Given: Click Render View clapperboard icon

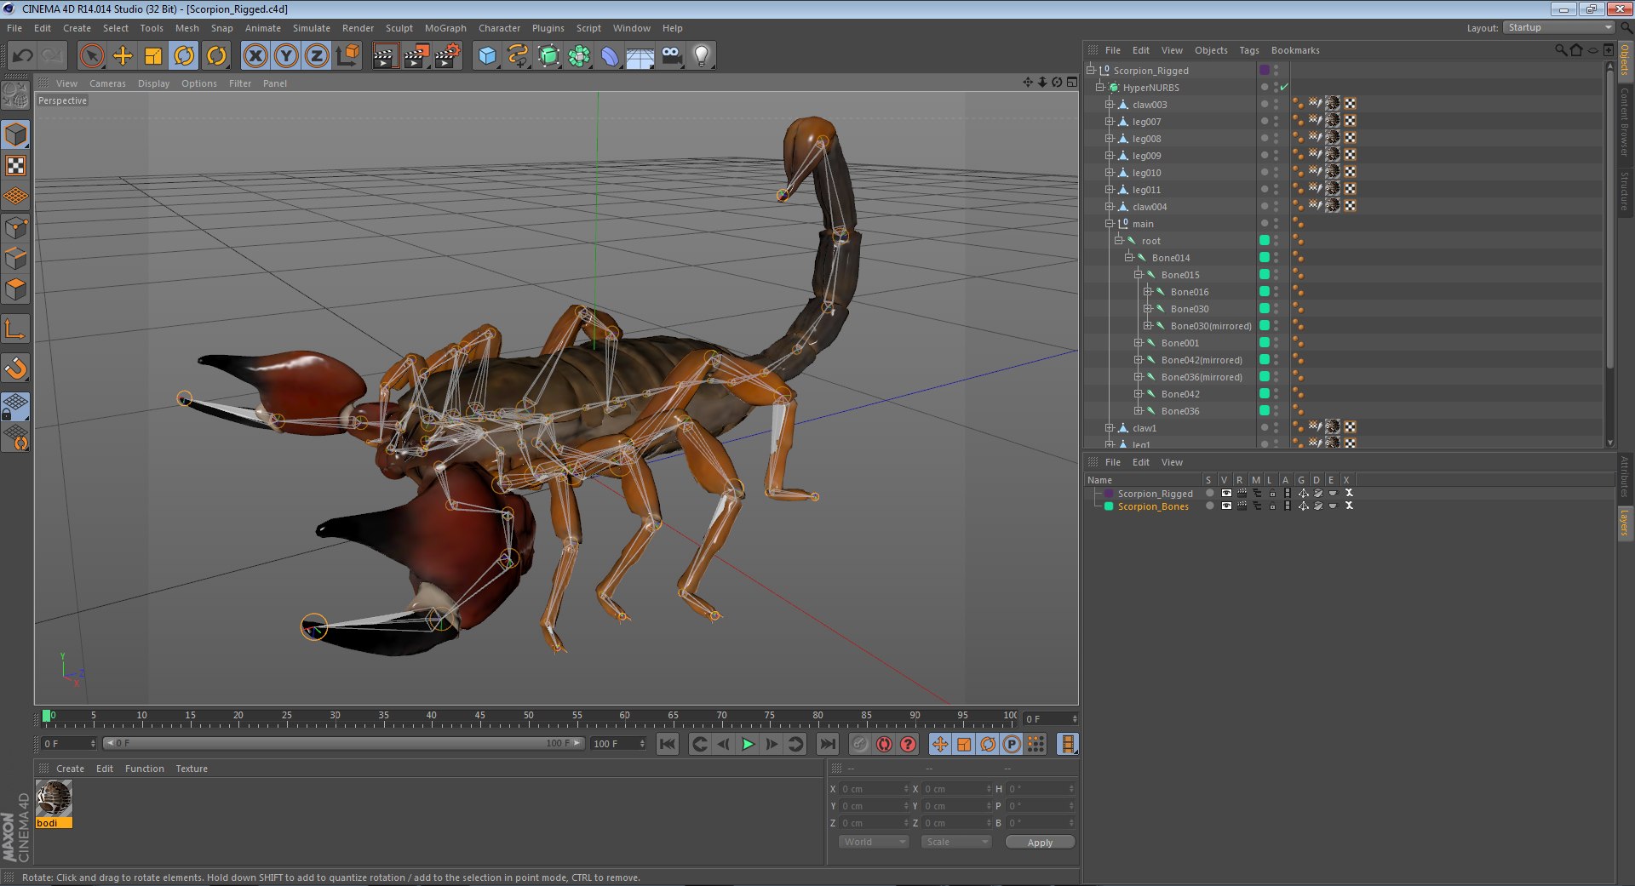Looking at the screenshot, I should point(385,56).
